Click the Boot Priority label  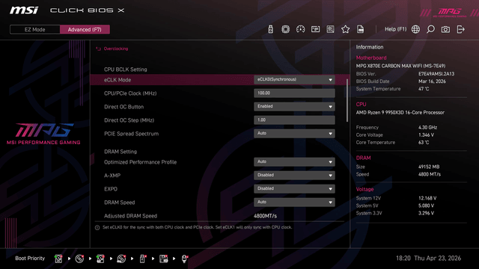[30, 259]
